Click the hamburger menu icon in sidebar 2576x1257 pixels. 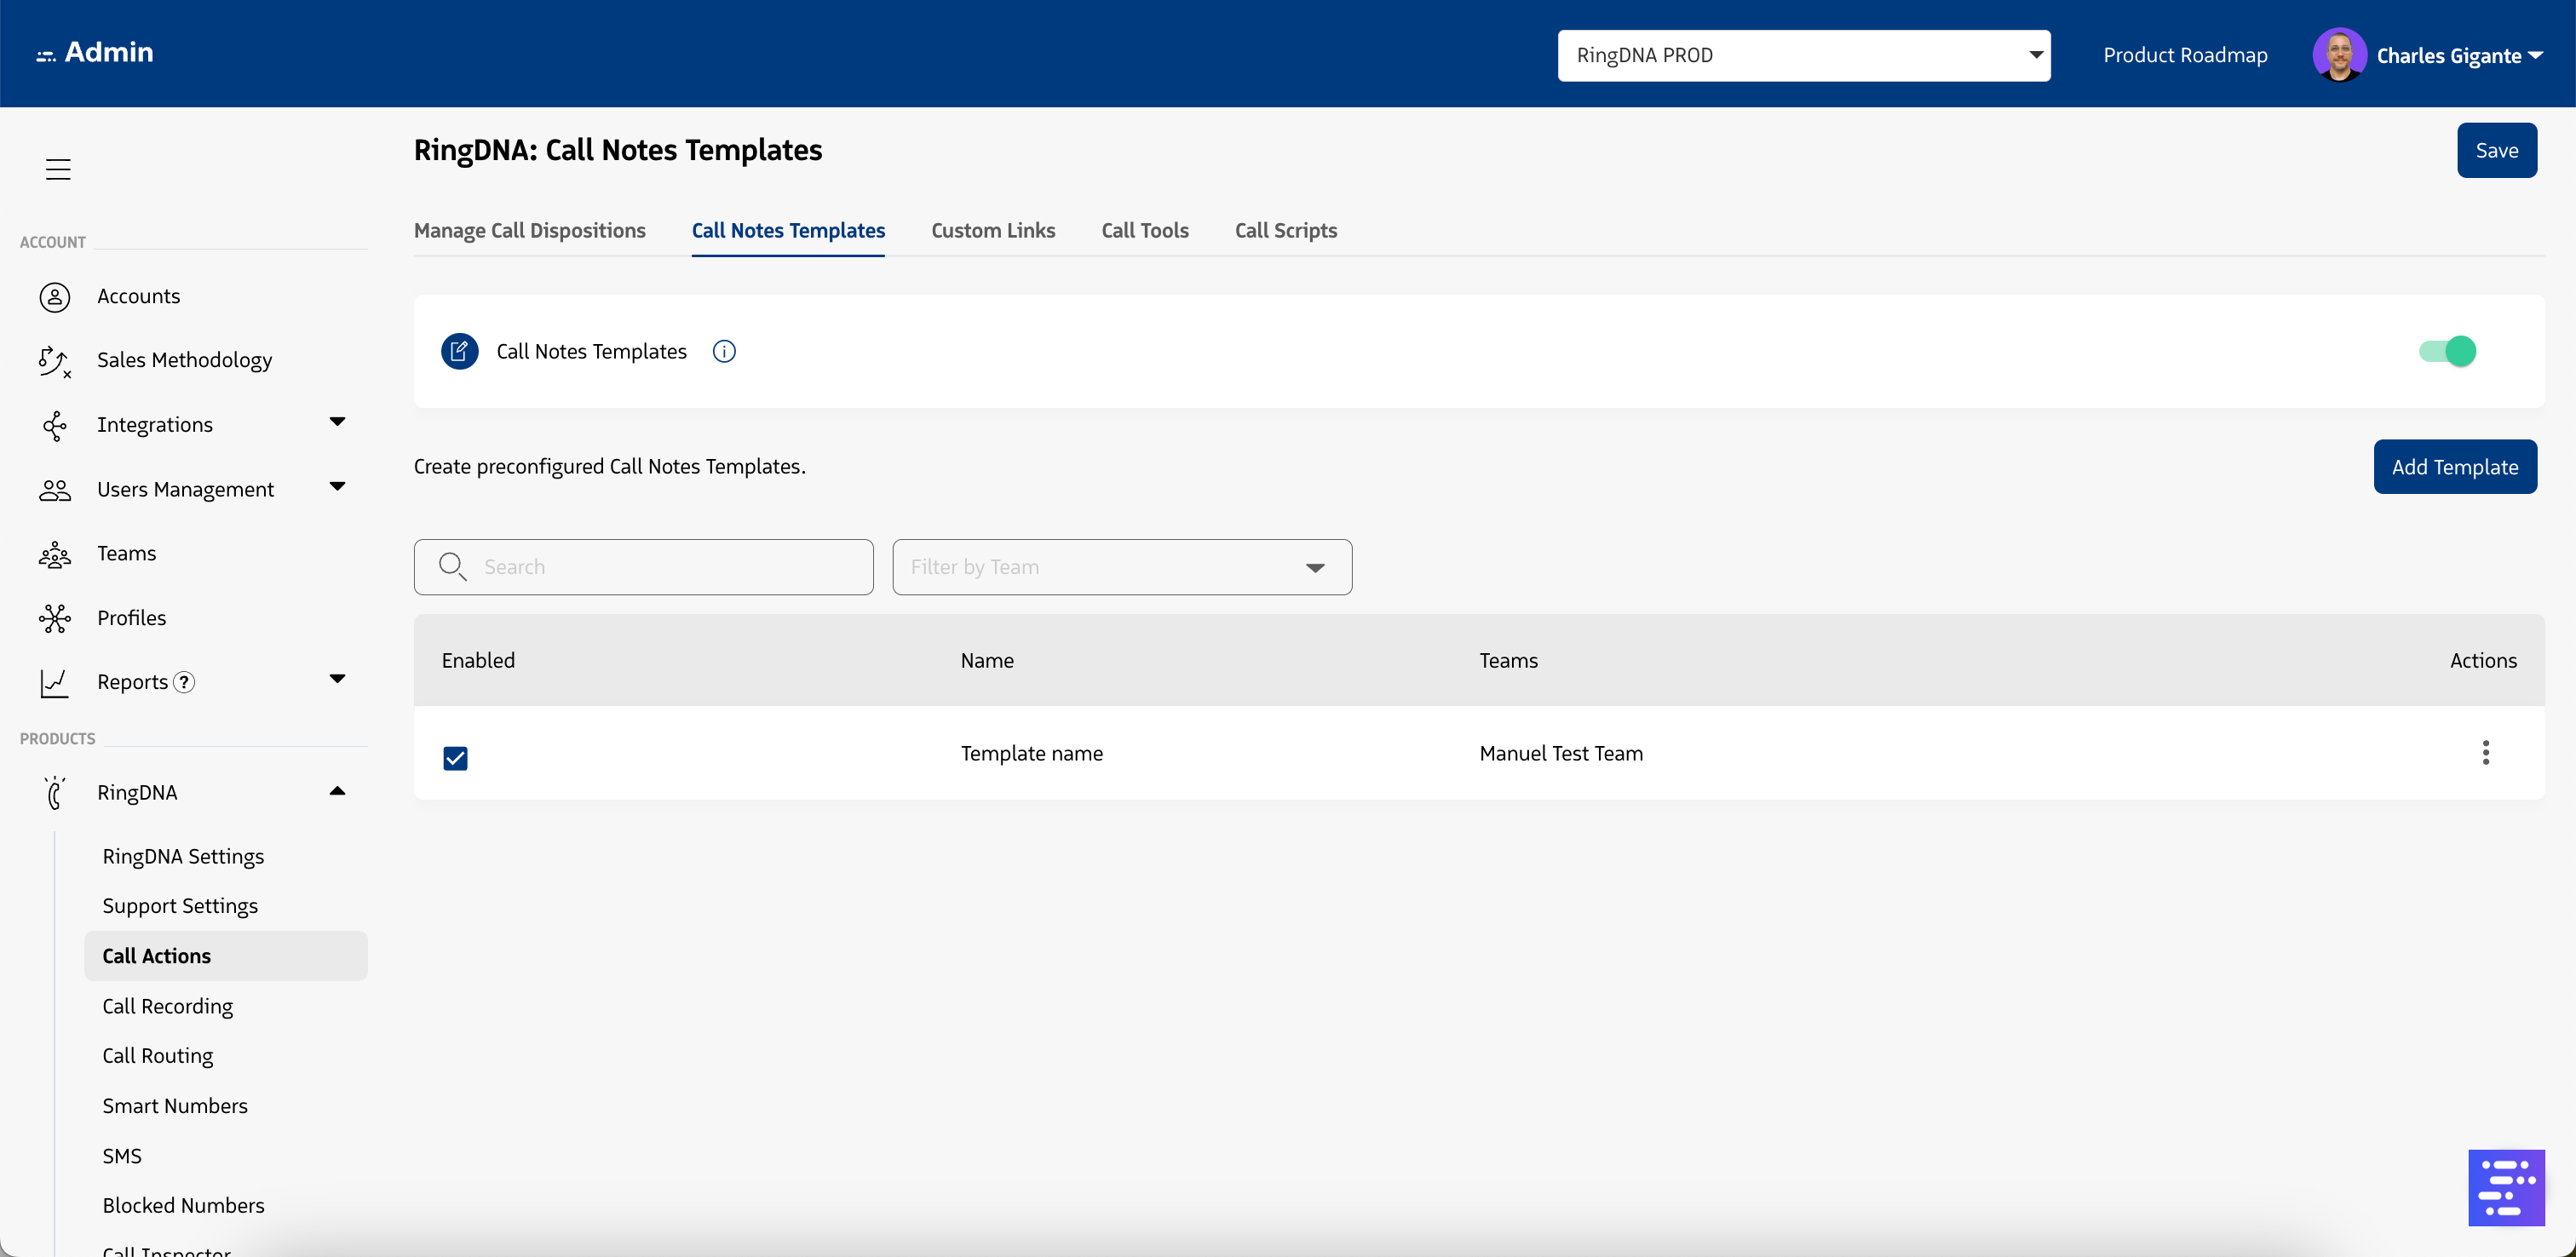(x=58, y=169)
